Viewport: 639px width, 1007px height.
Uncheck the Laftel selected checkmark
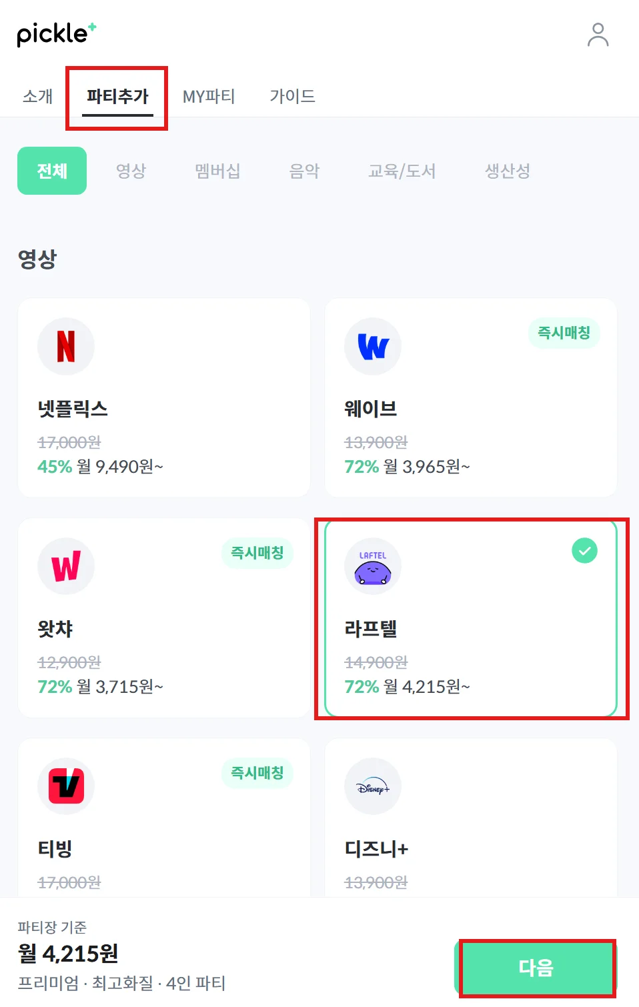click(584, 551)
